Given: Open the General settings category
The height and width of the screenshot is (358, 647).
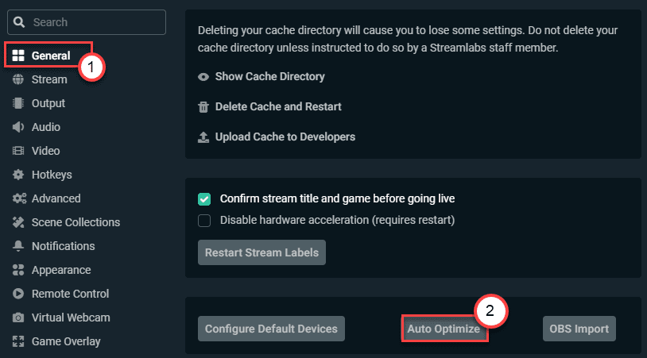Looking at the screenshot, I should coord(50,56).
